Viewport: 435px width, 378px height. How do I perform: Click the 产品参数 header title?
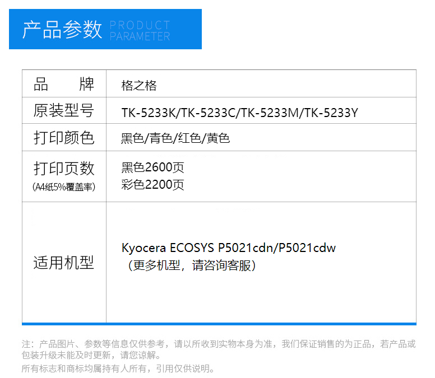click(62, 29)
